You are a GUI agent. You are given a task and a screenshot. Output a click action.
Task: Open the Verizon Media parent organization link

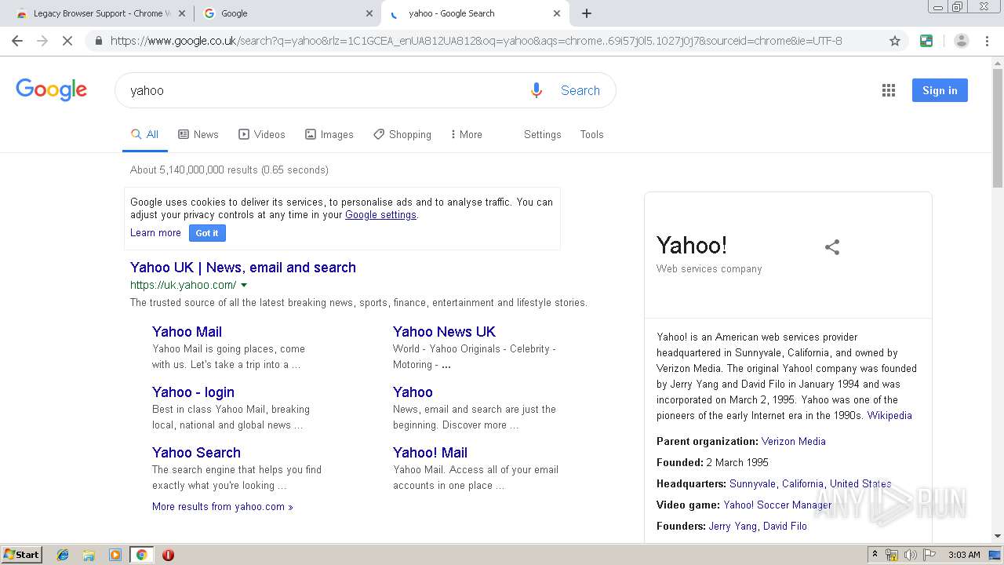[x=794, y=441]
